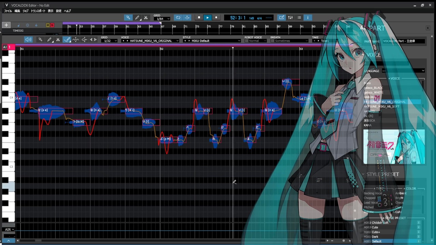Toggle the inspector info panel icon
The height and width of the screenshot is (245, 436).
click(x=308, y=18)
